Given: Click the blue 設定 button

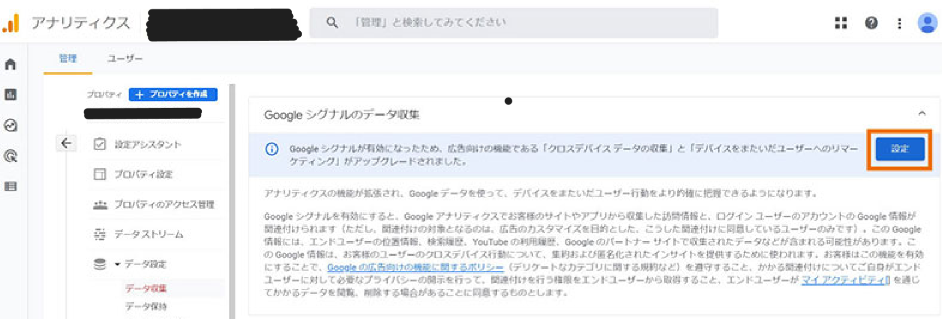Looking at the screenshot, I should tap(900, 149).
